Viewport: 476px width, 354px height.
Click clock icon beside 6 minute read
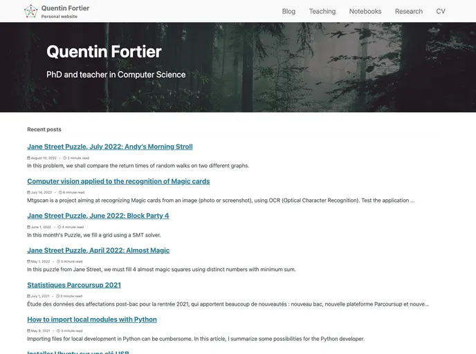point(60,192)
